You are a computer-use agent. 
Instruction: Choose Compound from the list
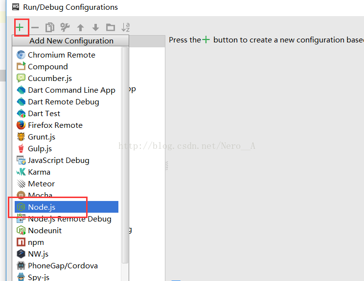[x=68, y=66]
